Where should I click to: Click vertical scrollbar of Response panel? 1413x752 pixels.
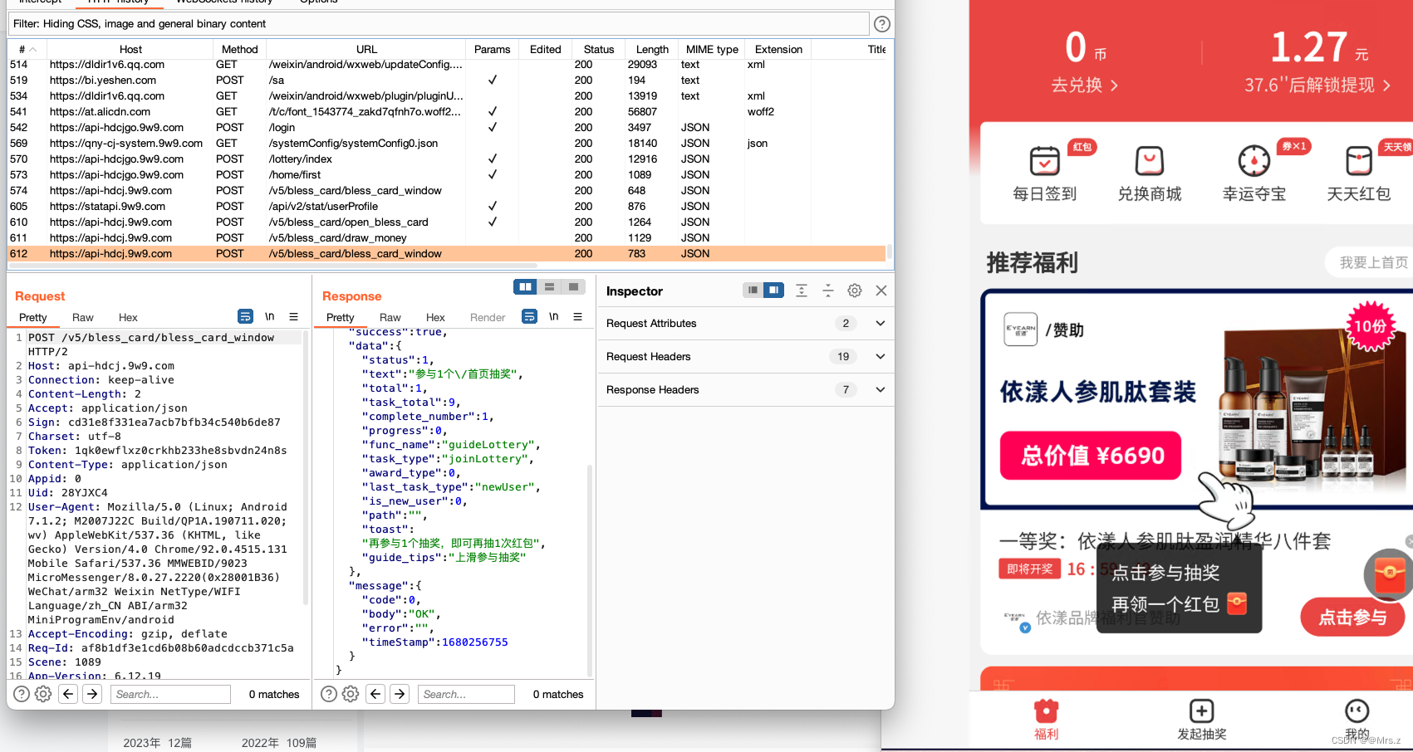[x=590, y=570]
